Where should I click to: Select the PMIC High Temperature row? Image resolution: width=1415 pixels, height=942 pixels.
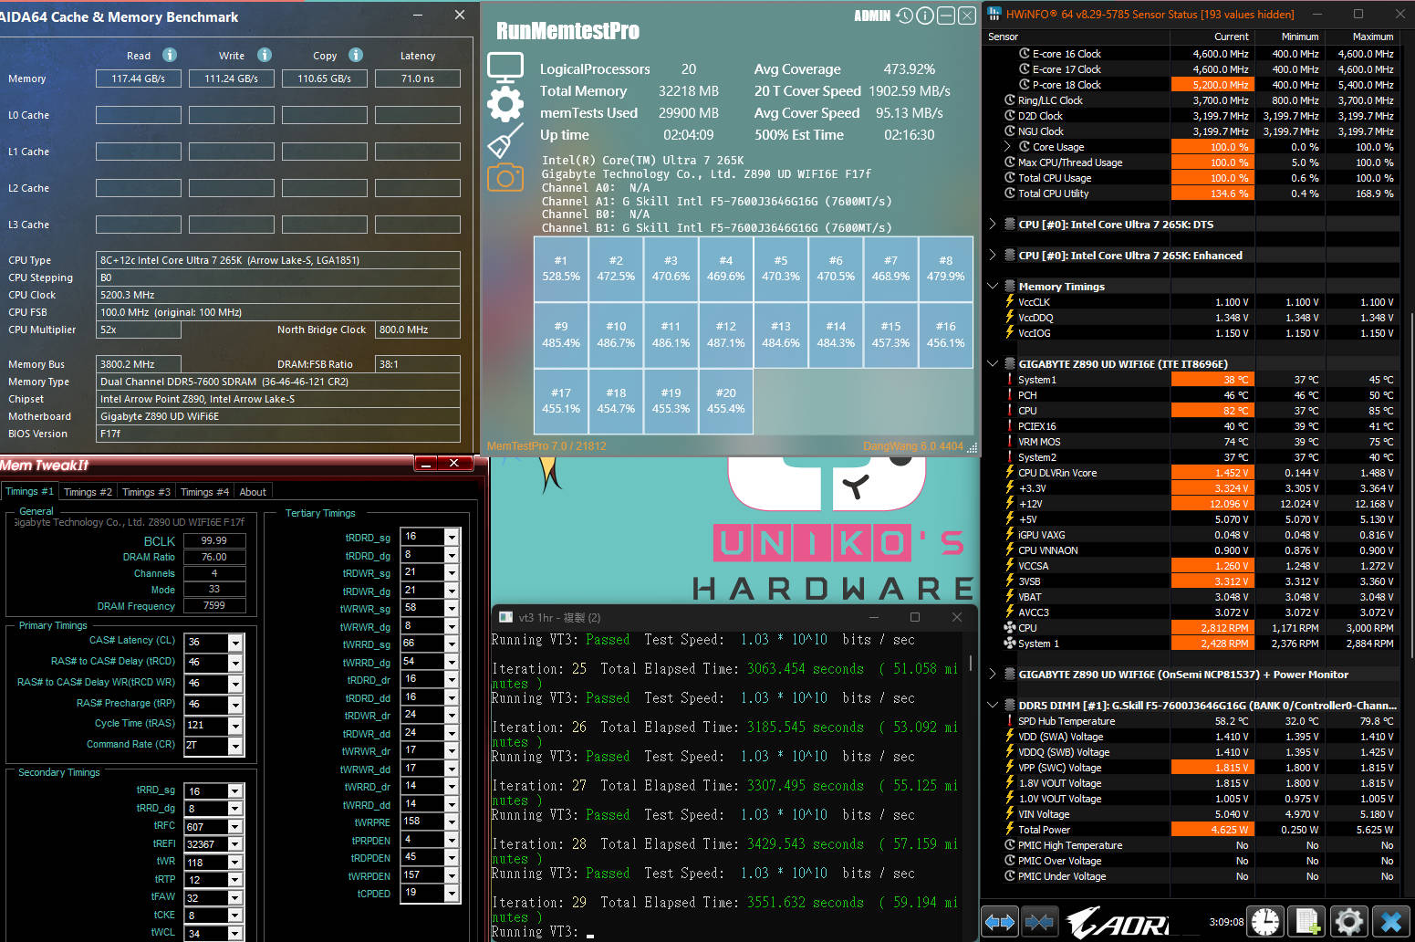pos(1191,845)
